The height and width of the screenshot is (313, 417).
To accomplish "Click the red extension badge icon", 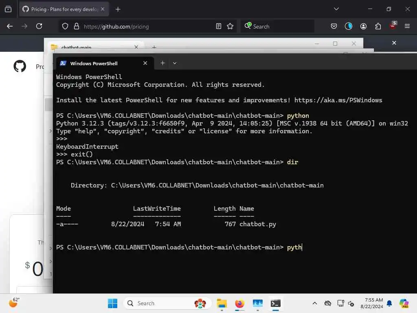I will (x=393, y=26).
